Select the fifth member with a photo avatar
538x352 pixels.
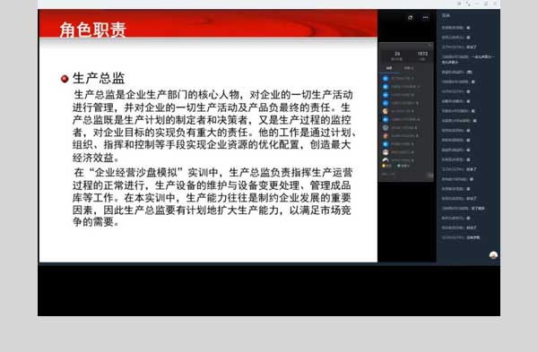386,111
